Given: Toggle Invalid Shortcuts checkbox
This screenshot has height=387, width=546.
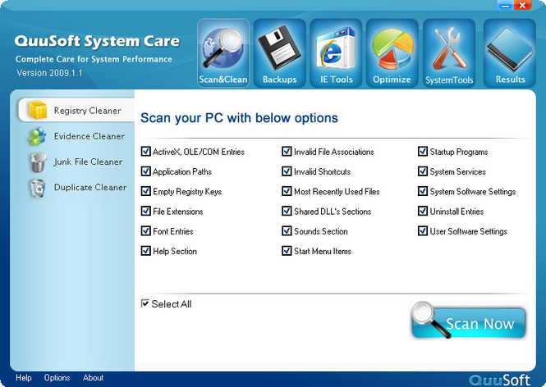Looking at the screenshot, I should (x=287, y=171).
